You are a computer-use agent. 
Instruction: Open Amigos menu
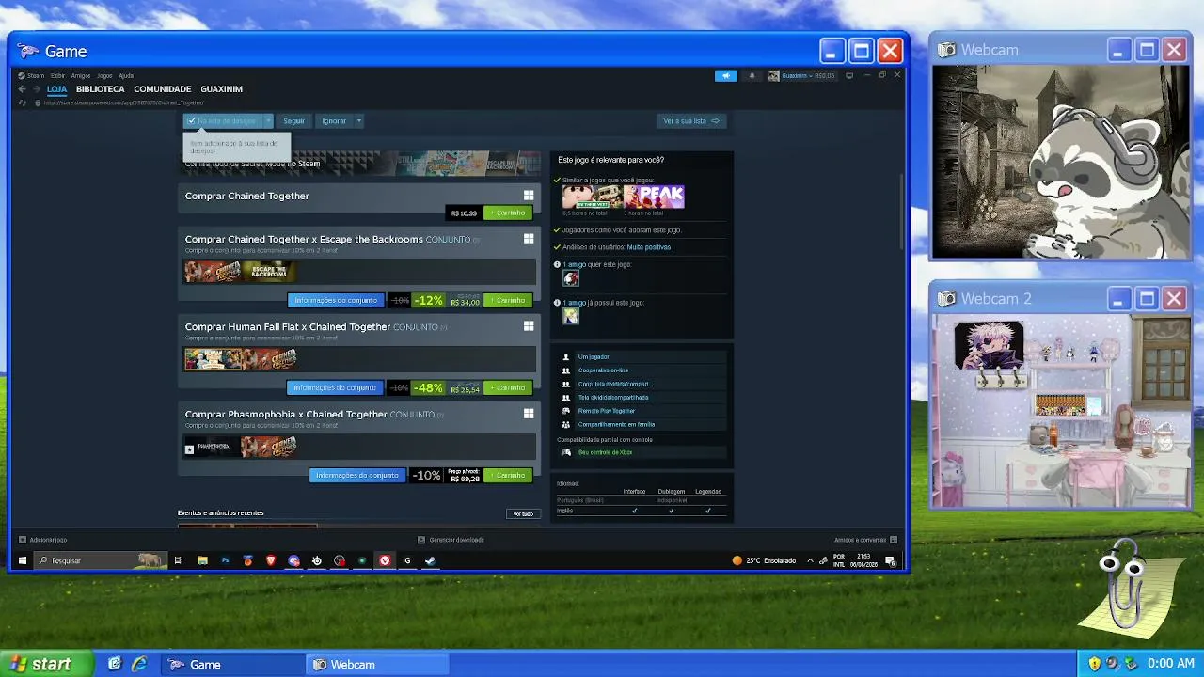81,75
